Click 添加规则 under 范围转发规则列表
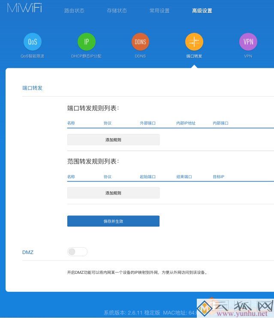Viewport: 274px width, 318px height. (113, 193)
